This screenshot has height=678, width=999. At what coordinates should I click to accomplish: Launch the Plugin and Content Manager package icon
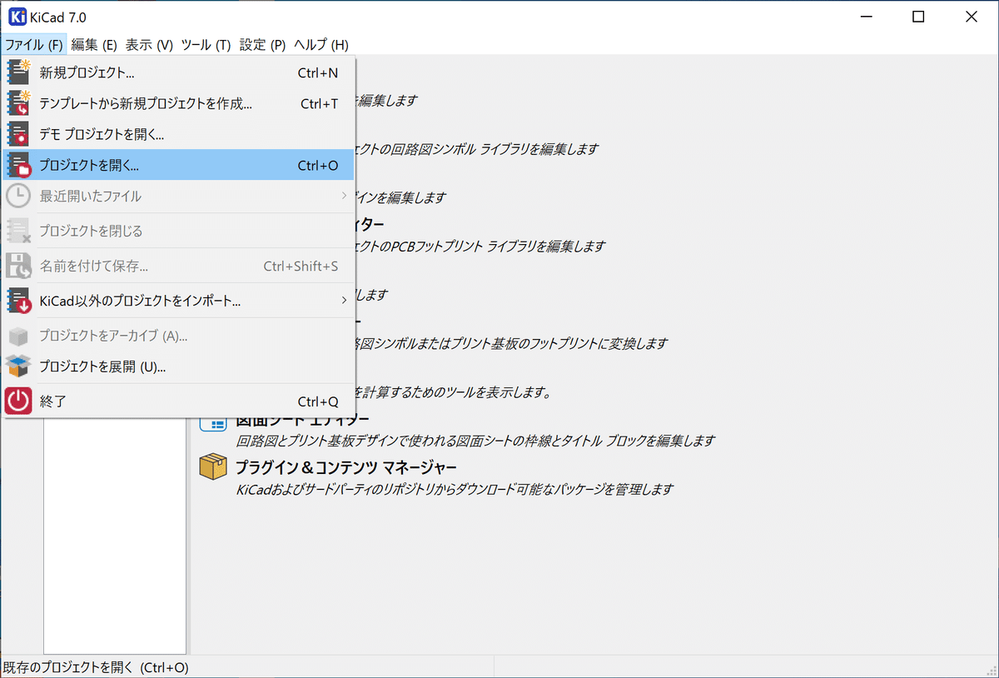(x=213, y=466)
